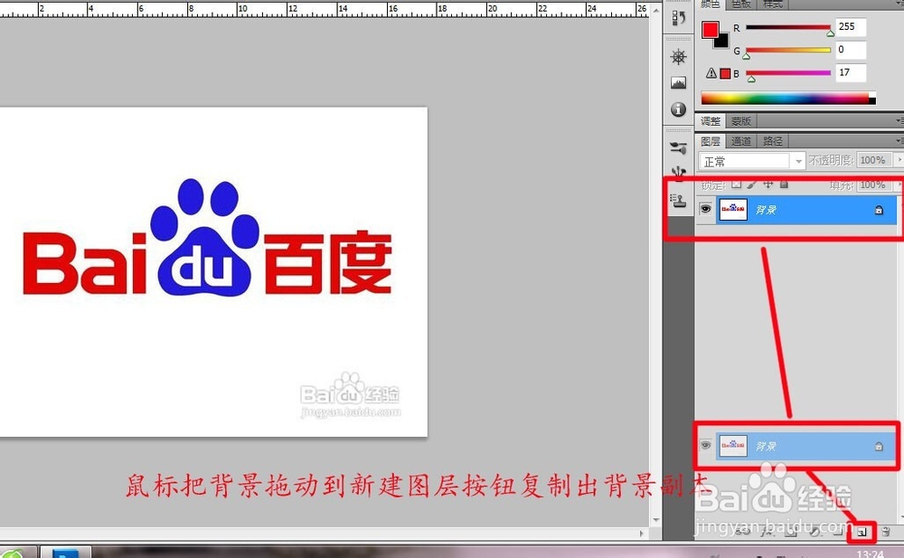Click the vertical scrollbar up arrow

[x=656, y=10]
